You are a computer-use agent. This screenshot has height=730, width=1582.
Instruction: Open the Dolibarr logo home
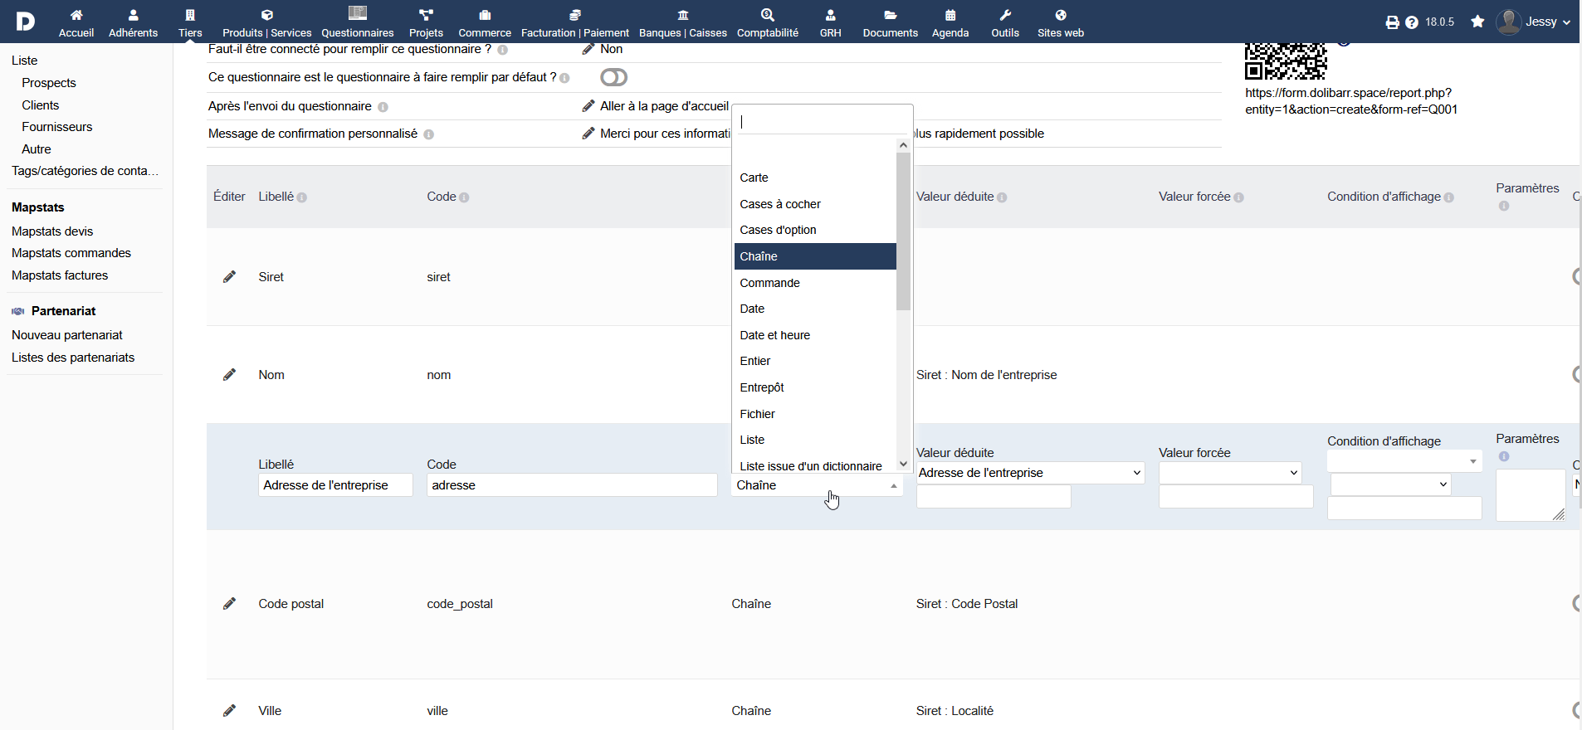pos(25,22)
